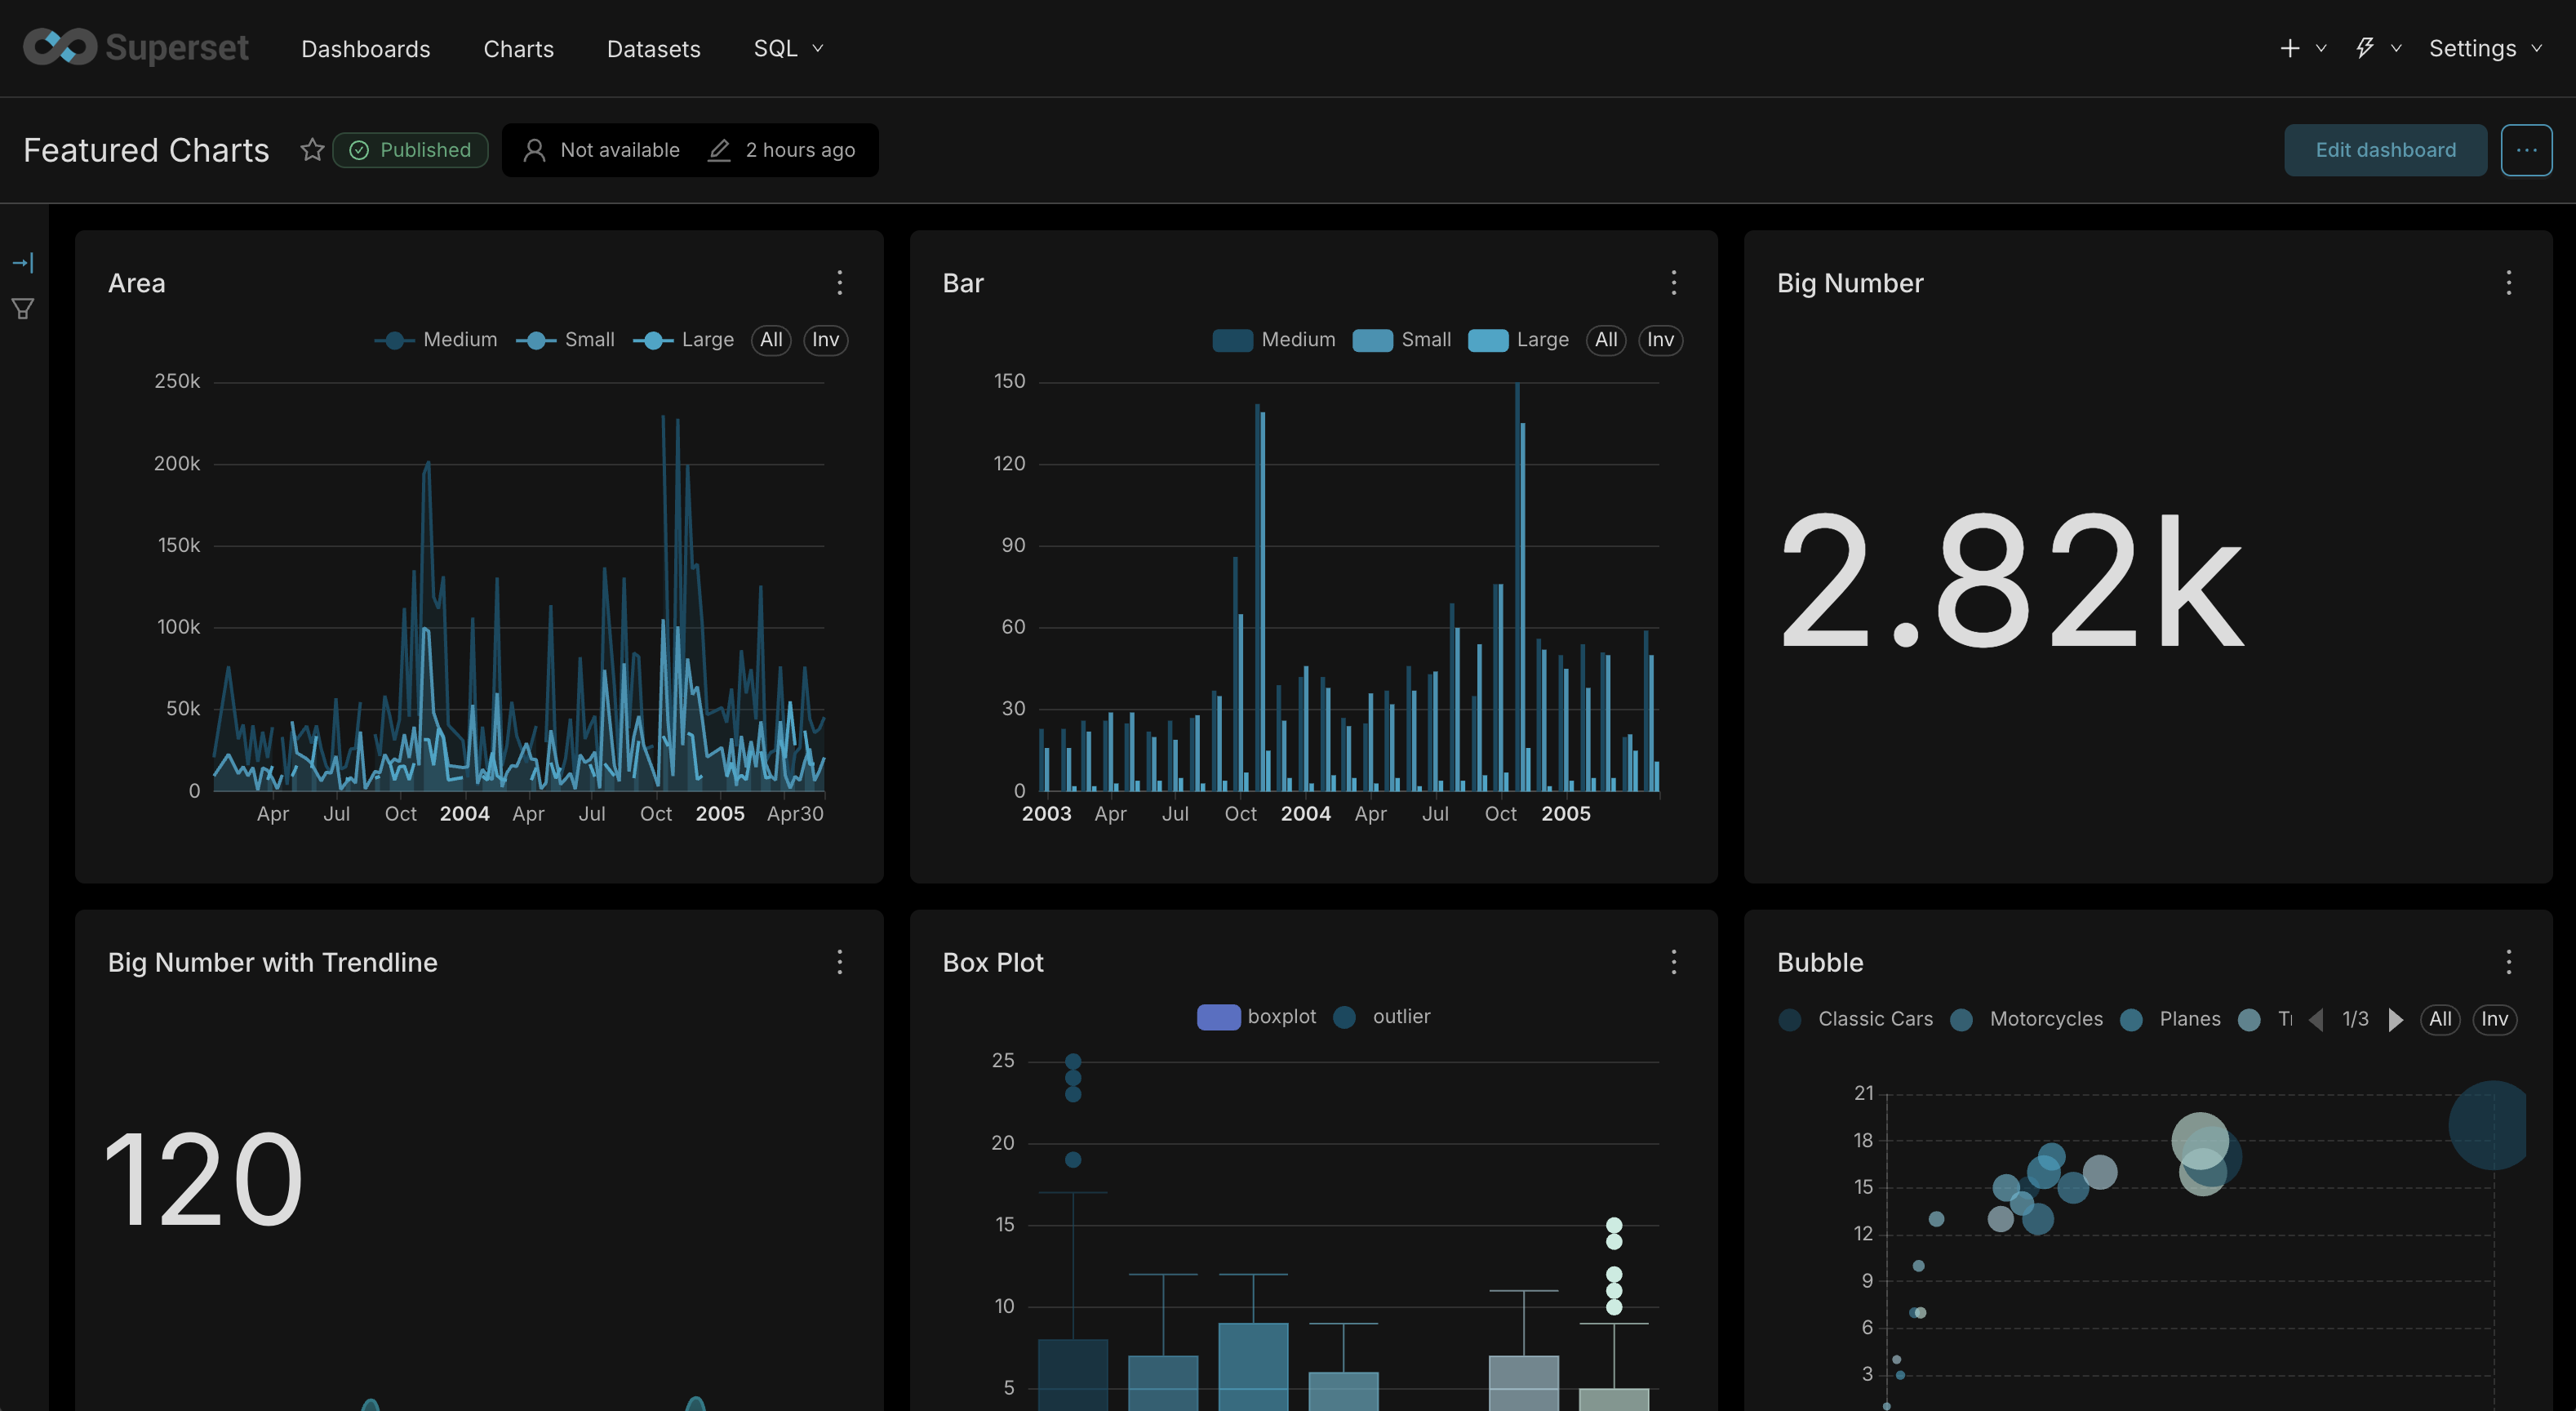Expand the Settings dropdown
This screenshot has height=1411, width=2576.
(x=2486, y=48)
